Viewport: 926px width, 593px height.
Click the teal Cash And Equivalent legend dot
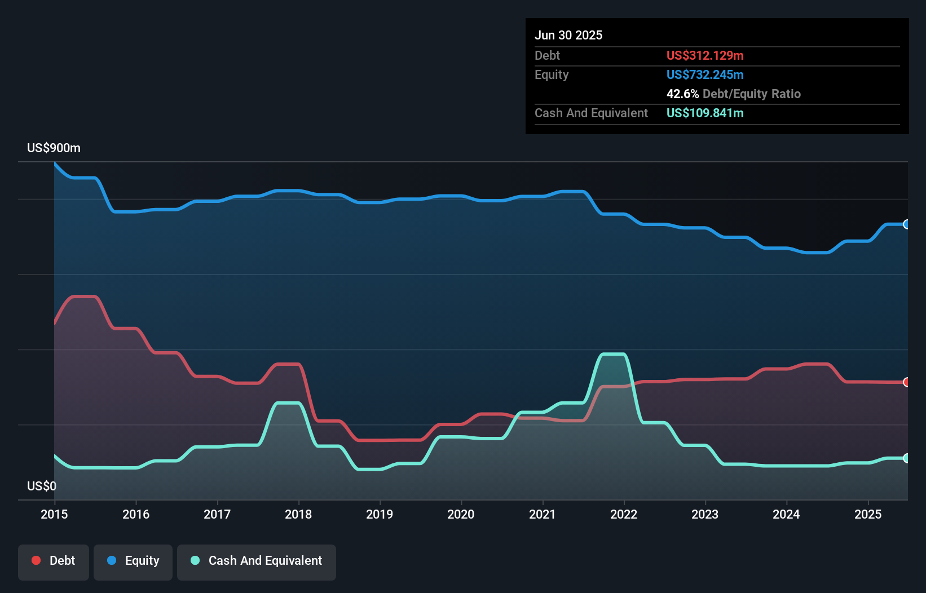click(195, 560)
